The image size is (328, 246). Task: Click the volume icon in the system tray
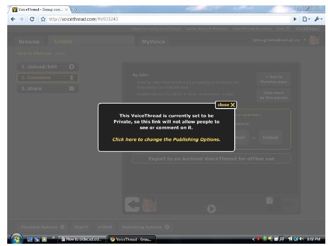(301, 239)
